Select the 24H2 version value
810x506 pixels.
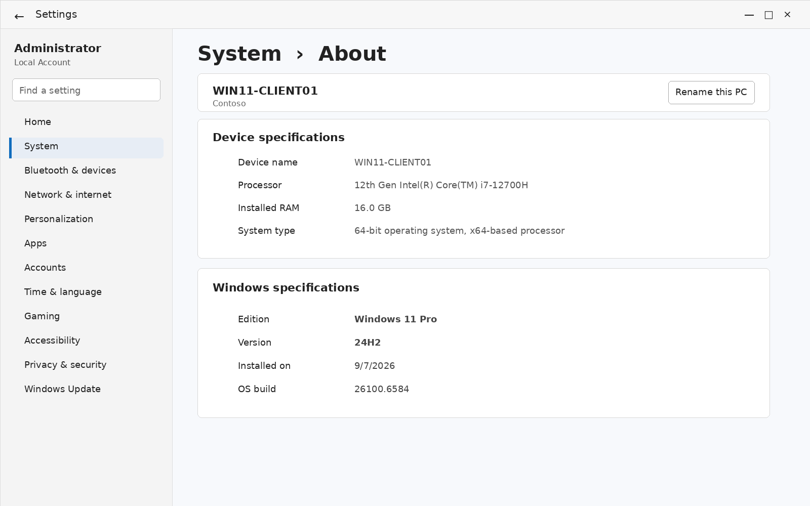[368, 343]
